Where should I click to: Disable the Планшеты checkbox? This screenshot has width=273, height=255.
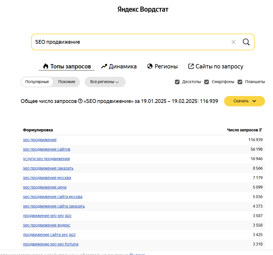[240, 82]
